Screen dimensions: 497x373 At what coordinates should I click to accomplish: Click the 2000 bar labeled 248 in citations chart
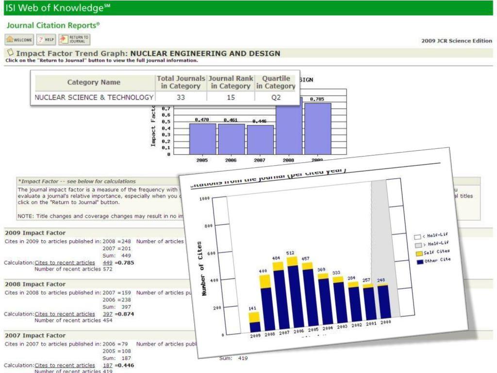coord(384,301)
